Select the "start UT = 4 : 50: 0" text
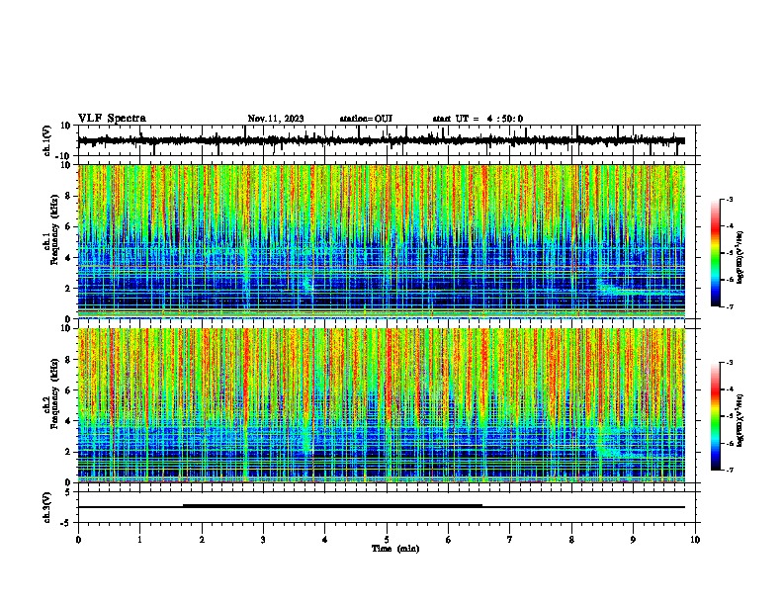The image size is (783, 605). pos(478,119)
